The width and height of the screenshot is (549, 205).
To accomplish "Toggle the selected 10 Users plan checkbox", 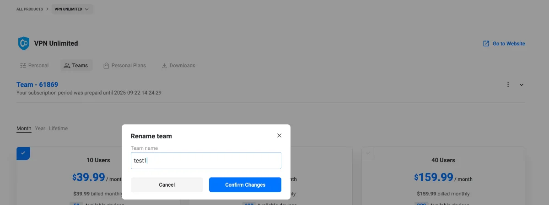I will [23, 153].
